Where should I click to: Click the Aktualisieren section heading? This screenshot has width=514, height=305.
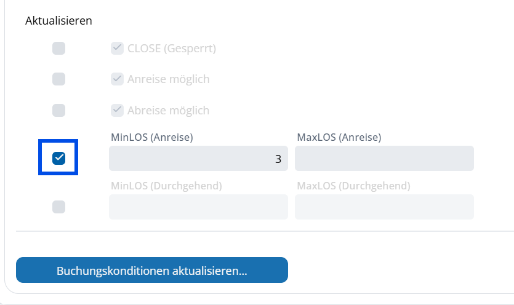[x=58, y=20]
